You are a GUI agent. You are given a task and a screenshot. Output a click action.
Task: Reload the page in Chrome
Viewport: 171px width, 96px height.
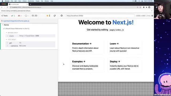tap(7, 7)
